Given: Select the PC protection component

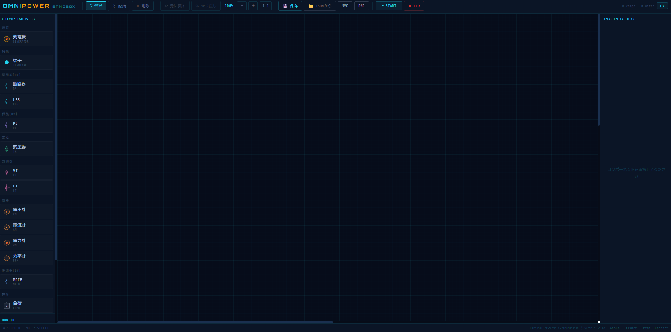Looking at the screenshot, I should point(27,125).
